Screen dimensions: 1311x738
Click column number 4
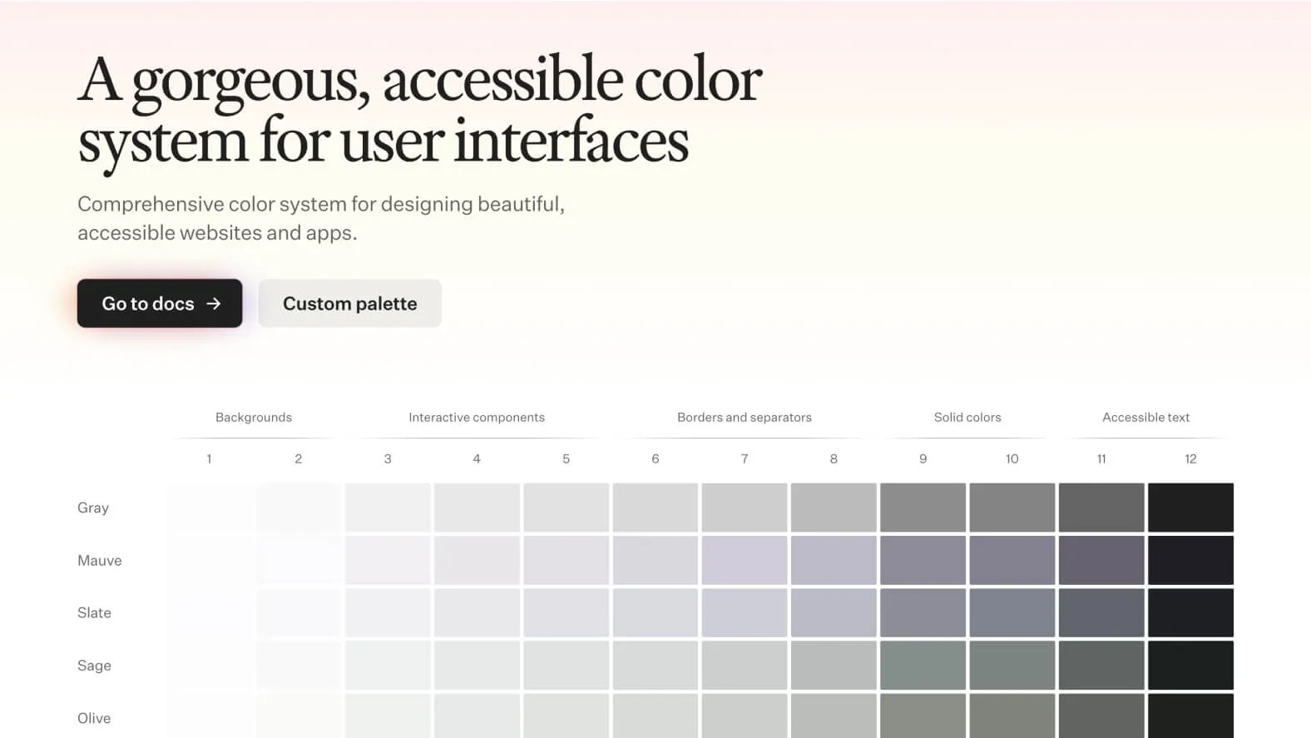click(477, 458)
